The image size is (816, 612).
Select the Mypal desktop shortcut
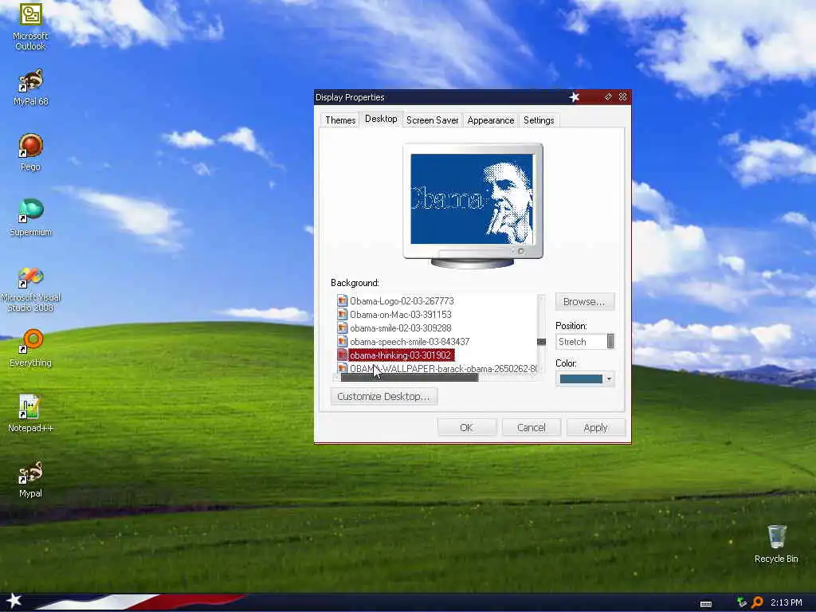pos(30,479)
